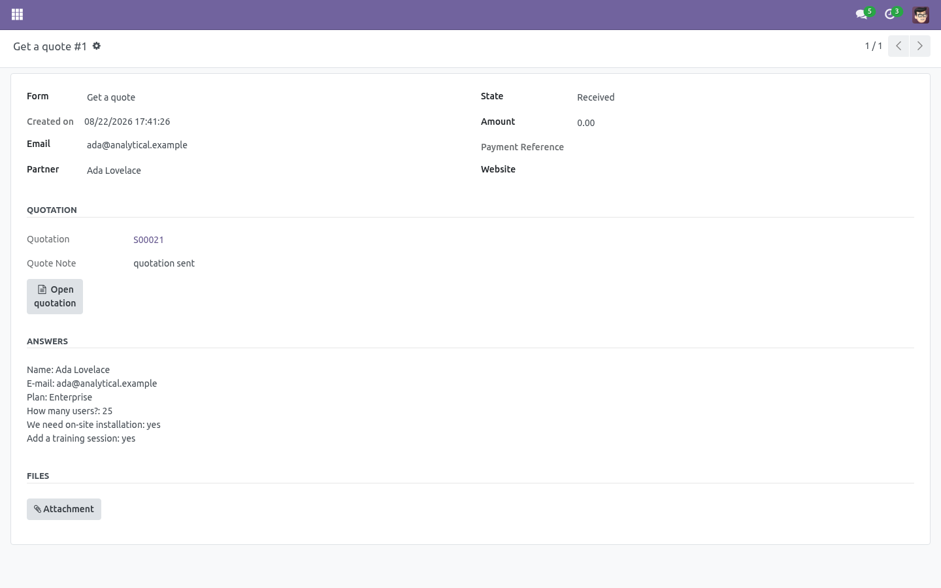Click the Created on date 08/22/2026 17:41:26
Viewport: 941px width, 588px height.
point(127,122)
